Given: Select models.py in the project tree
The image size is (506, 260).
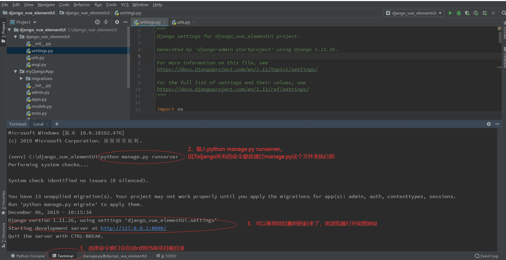Looking at the screenshot, I should click(x=42, y=106).
